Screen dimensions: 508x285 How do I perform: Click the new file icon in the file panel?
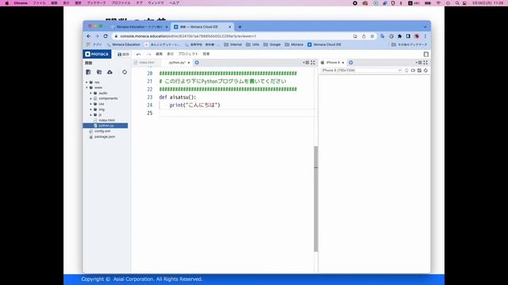[88, 72]
